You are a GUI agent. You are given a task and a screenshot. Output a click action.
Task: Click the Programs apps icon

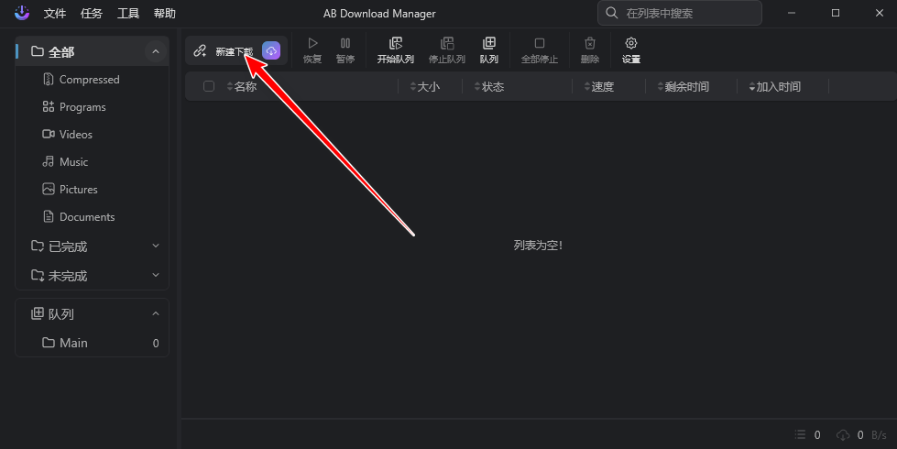coord(49,106)
